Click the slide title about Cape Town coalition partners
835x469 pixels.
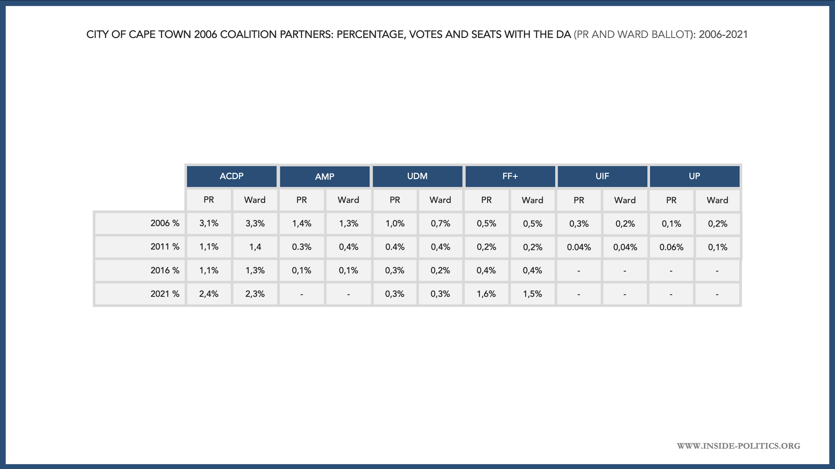coord(417,34)
